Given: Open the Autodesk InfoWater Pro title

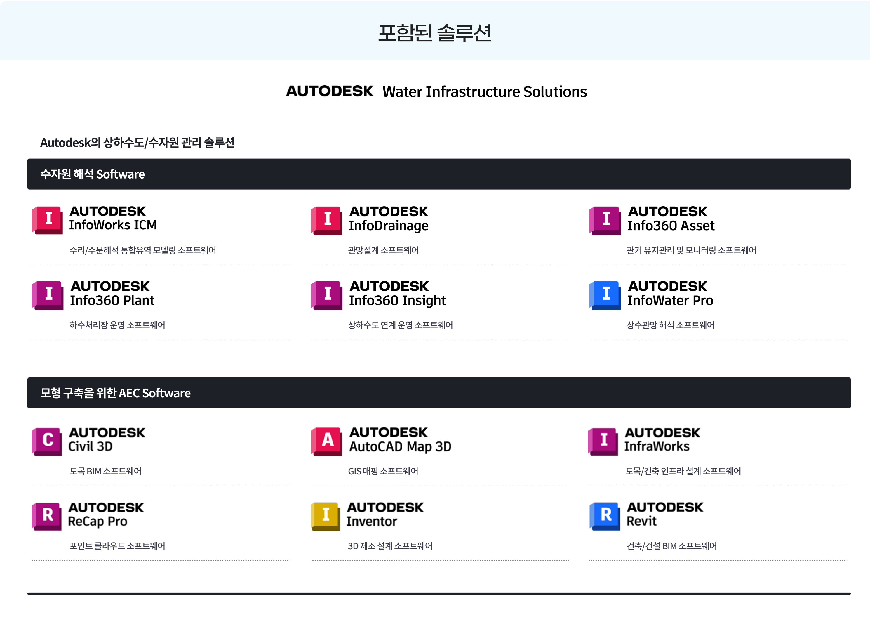Looking at the screenshot, I should (670, 293).
